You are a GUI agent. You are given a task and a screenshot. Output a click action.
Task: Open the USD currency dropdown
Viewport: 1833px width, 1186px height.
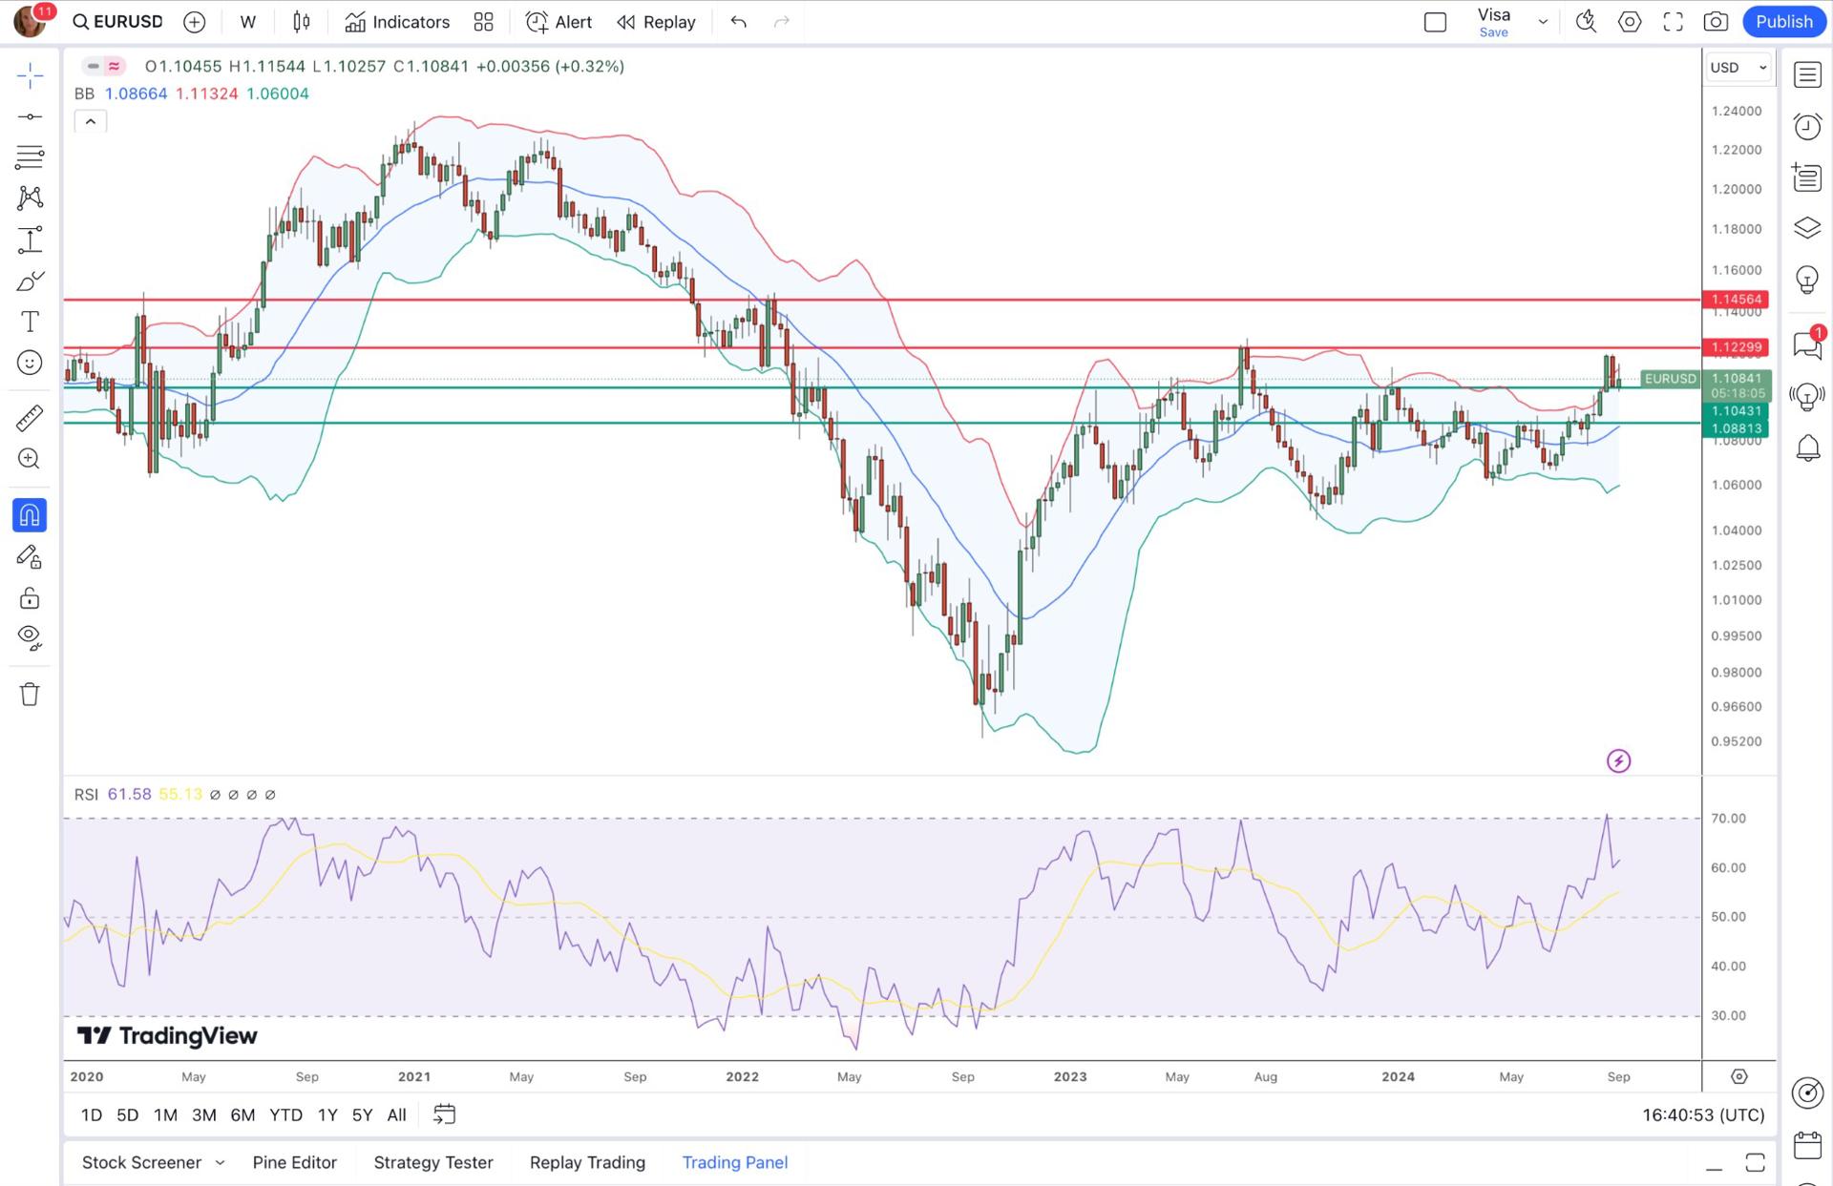(x=1738, y=67)
